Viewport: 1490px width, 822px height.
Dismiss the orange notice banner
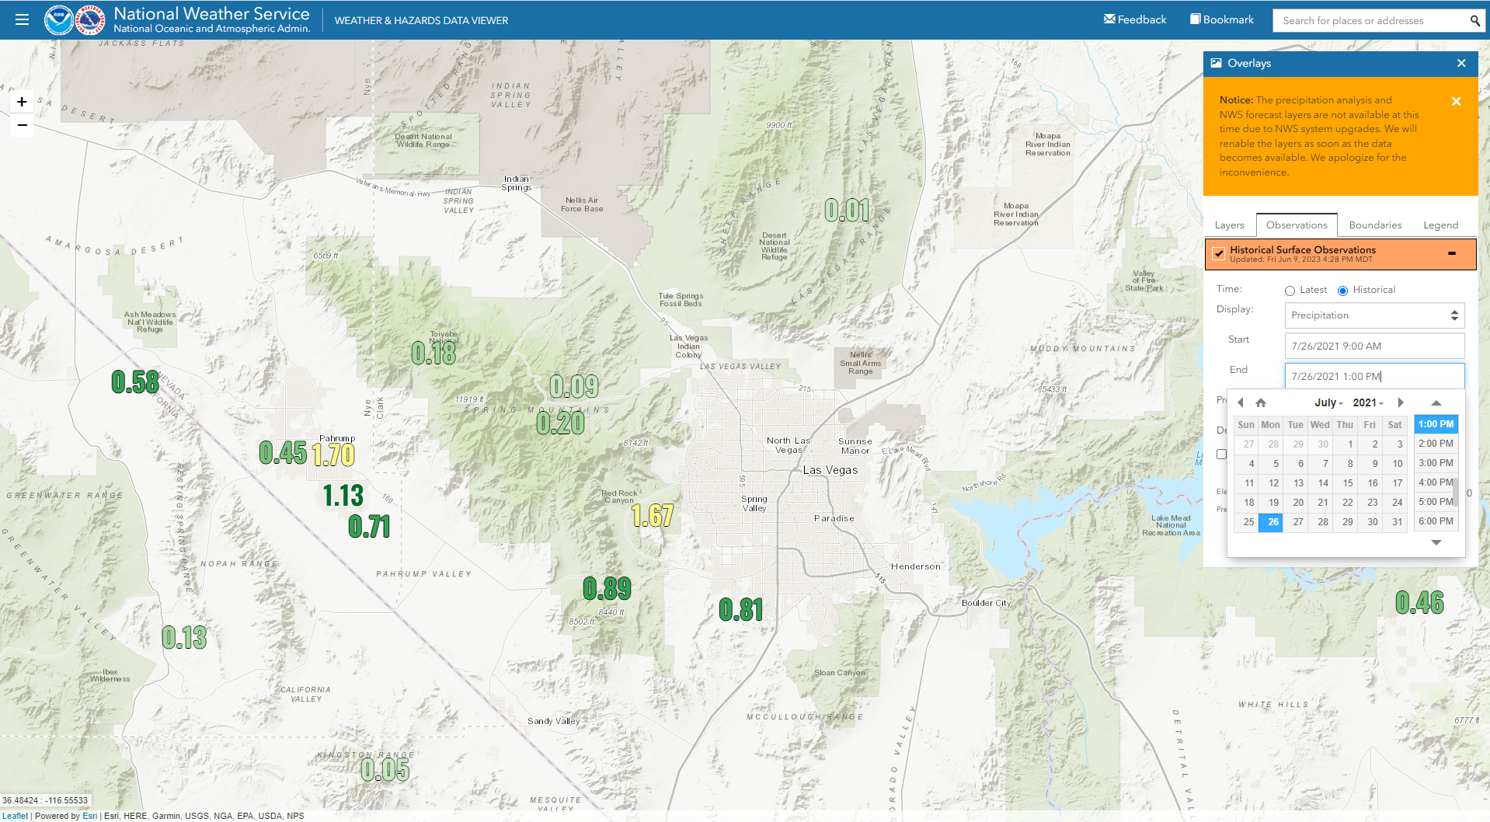point(1456,101)
